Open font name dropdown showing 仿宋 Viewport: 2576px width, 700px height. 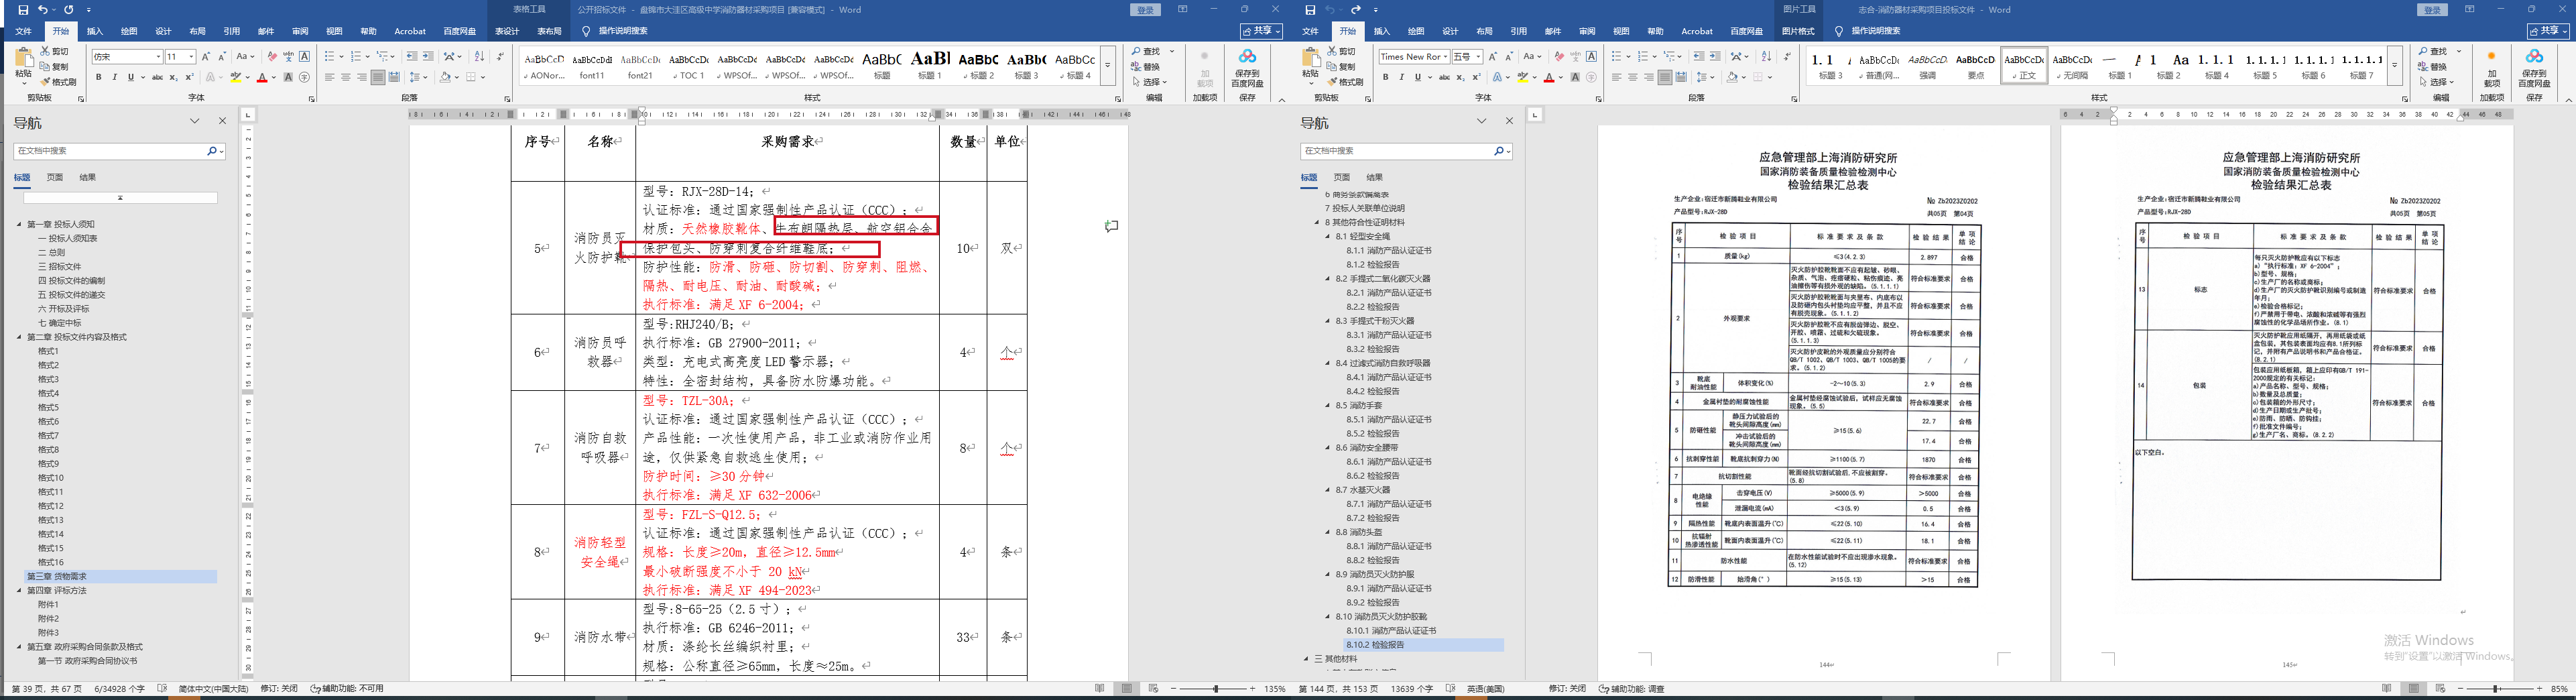[158, 57]
